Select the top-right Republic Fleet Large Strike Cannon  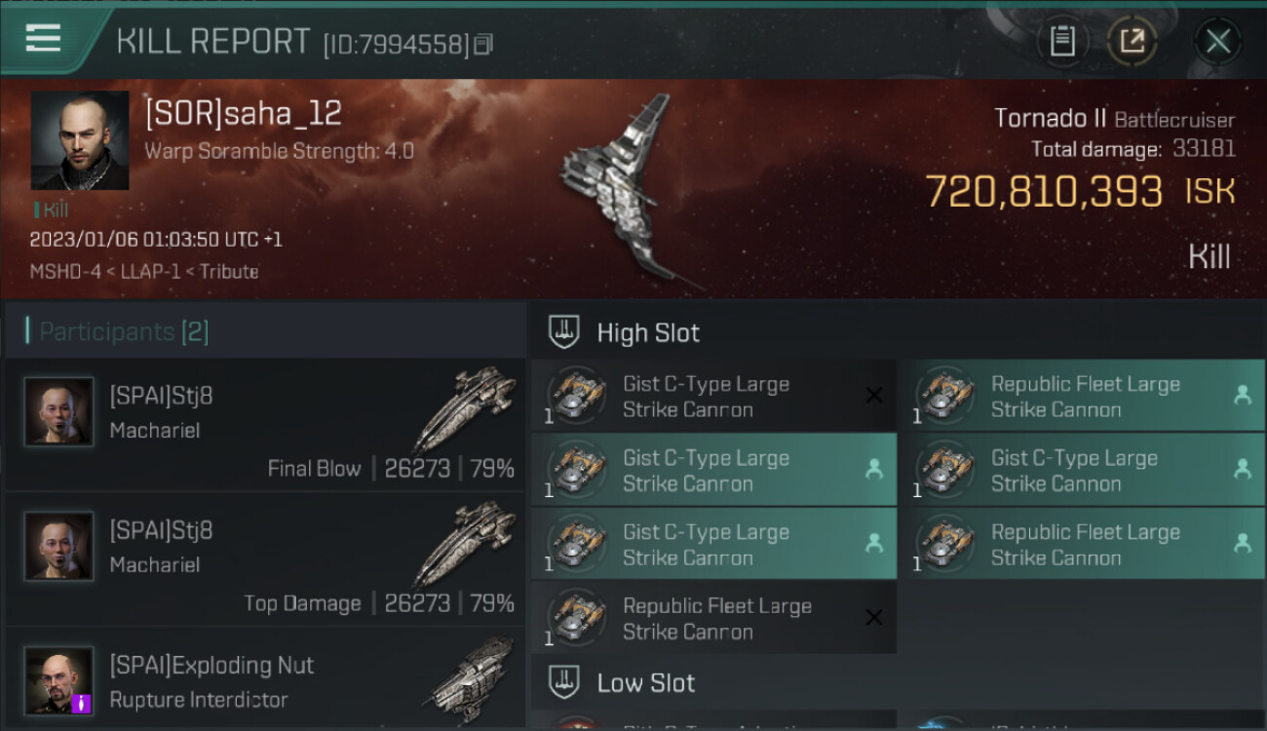[1083, 396]
